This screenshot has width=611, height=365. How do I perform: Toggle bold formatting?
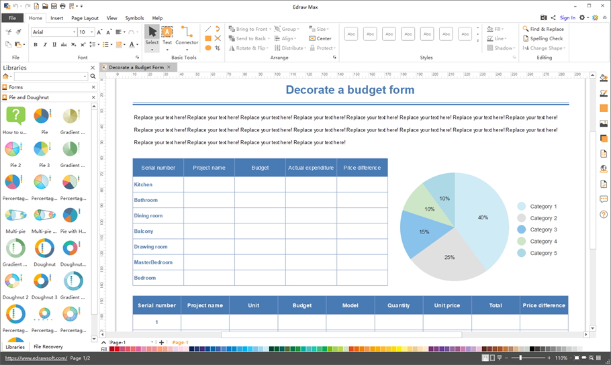(x=36, y=45)
